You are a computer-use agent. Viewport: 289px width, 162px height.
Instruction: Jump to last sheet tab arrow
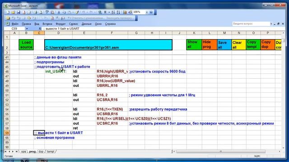[16, 152]
